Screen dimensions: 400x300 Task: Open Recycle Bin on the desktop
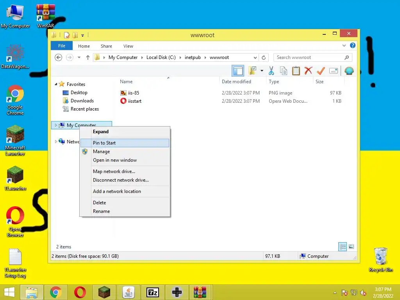[381, 259]
